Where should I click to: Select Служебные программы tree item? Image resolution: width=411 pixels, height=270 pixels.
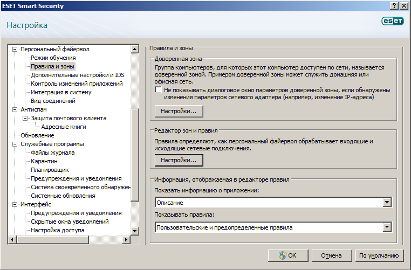pyautogui.click(x=52, y=144)
